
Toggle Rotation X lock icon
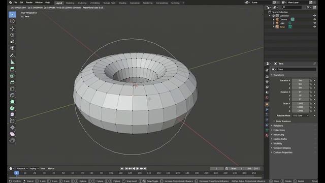[x=311, y=92]
